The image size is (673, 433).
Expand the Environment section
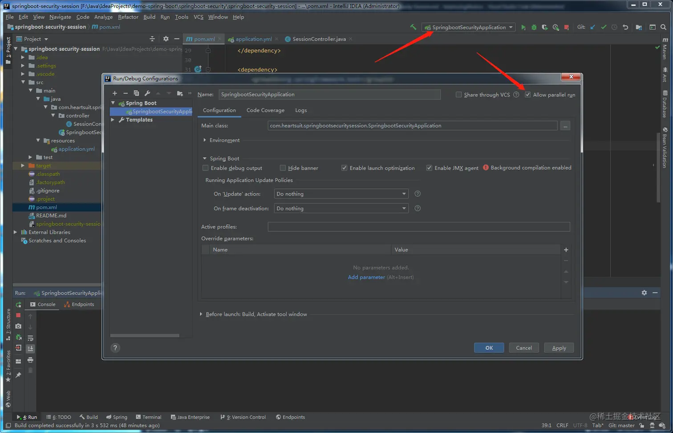click(205, 140)
